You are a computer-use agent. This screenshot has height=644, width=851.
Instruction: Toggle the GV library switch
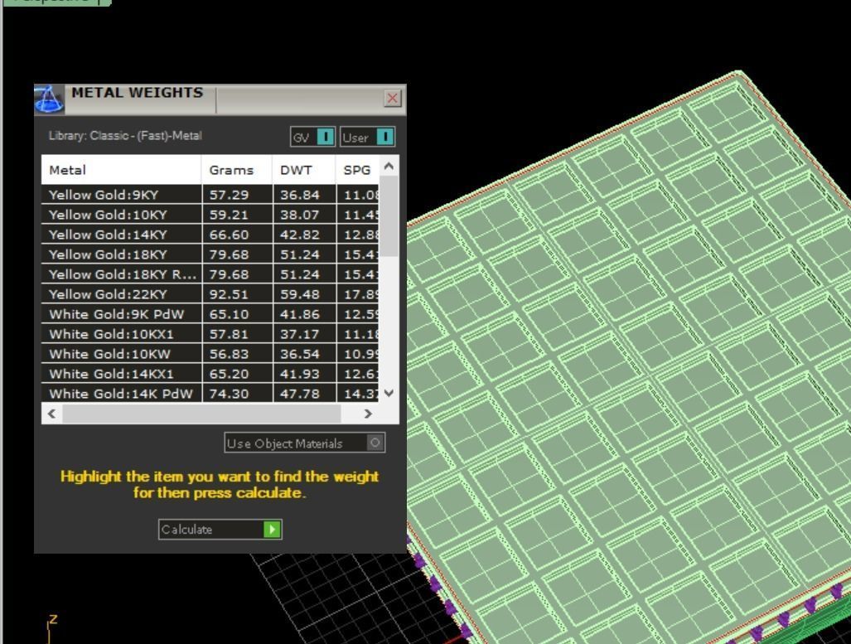[312, 137]
